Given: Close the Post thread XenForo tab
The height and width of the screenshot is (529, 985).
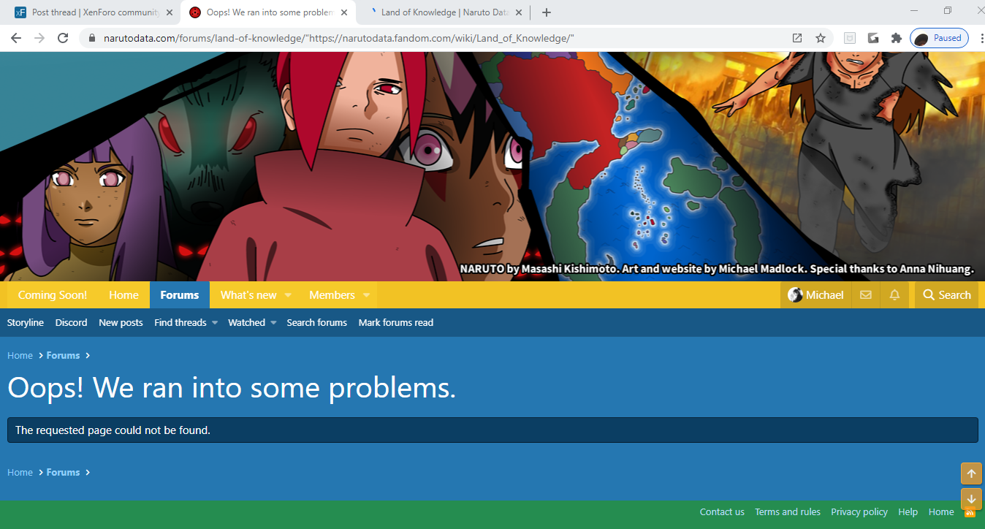Looking at the screenshot, I should (x=169, y=12).
